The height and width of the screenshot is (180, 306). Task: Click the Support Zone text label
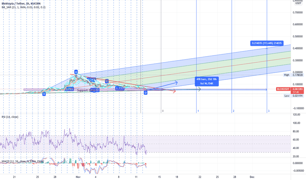pyautogui.click(x=86, y=90)
